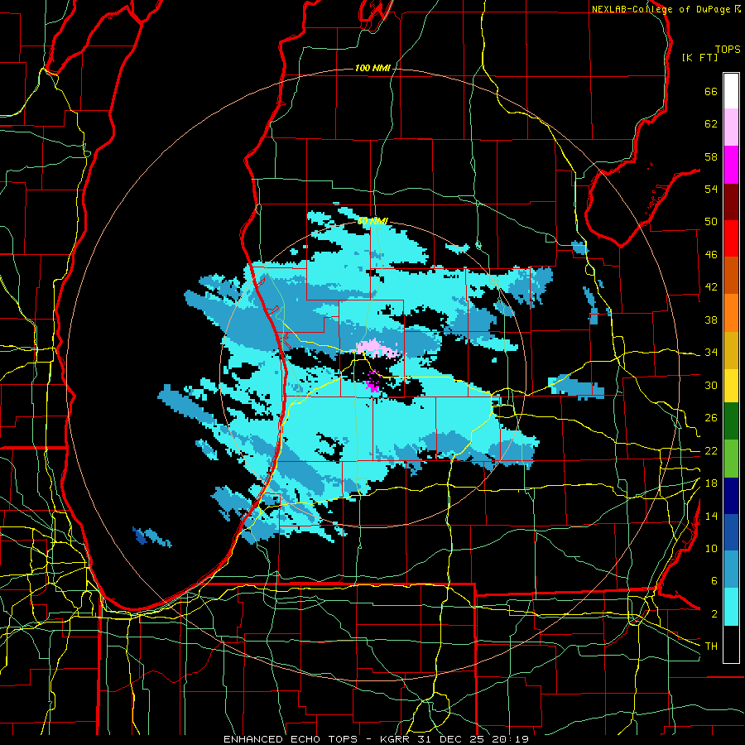The image size is (745, 745).
Task: Click the dark green 26 kft swatch
Action: click(x=731, y=421)
